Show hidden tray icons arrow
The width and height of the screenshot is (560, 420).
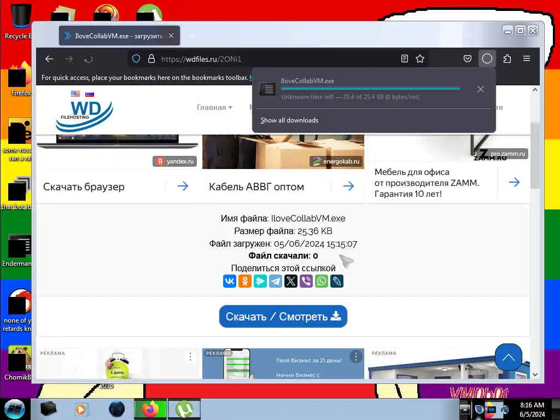pyautogui.click(x=465, y=409)
